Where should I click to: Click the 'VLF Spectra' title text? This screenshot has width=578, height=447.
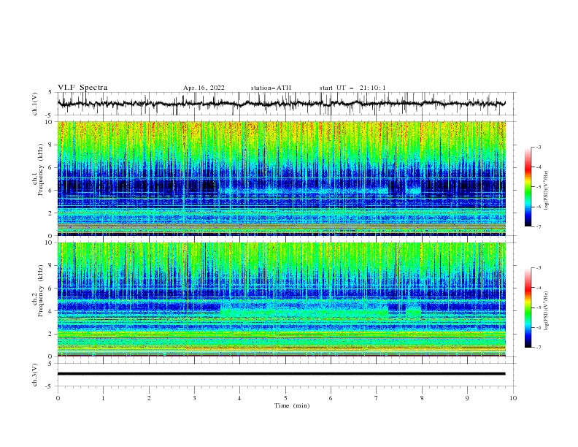[x=82, y=88]
